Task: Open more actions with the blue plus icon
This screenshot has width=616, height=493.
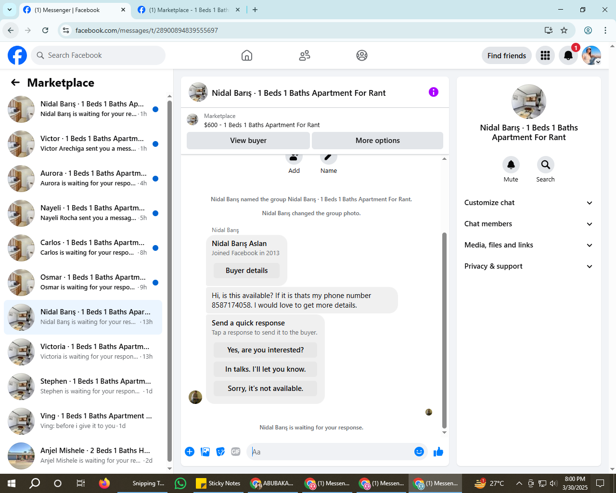Action: tap(190, 452)
